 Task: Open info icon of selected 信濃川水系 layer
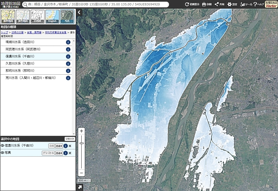(65, 146)
